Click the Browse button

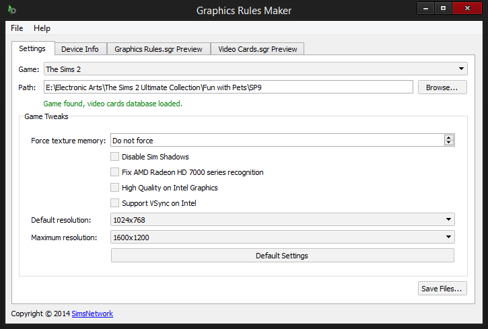(x=442, y=87)
